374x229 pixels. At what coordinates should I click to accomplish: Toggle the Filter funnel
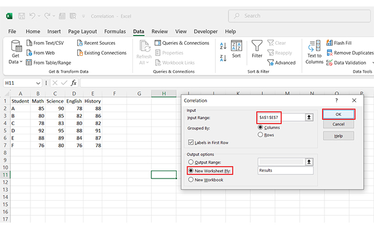pyautogui.click(x=257, y=49)
